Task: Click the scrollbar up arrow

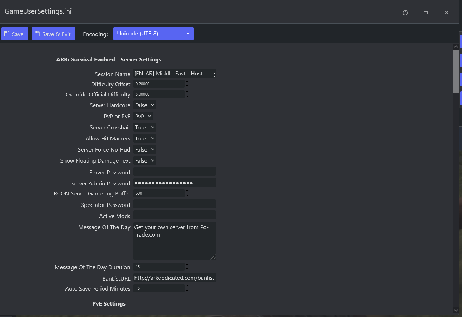Action: (x=456, y=46)
